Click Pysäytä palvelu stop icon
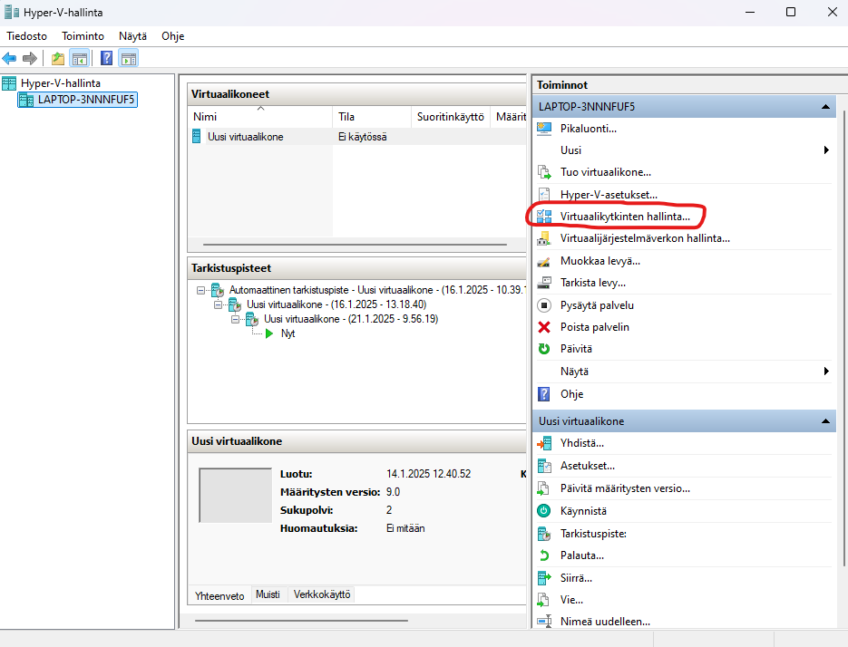The image size is (848, 647). pyautogui.click(x=544, y=305)
